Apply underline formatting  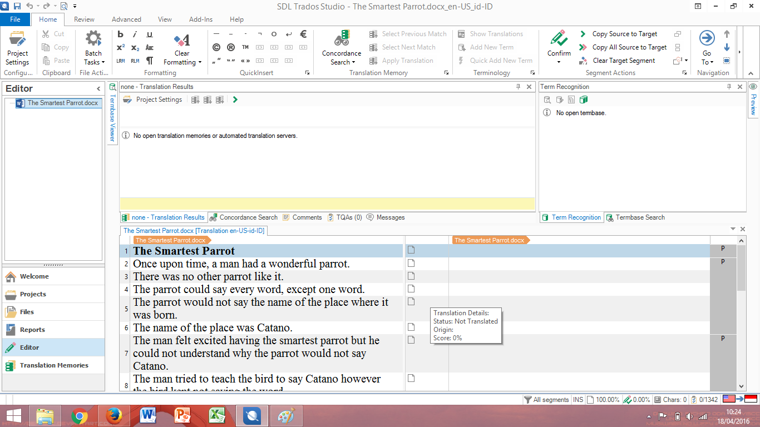150,34
